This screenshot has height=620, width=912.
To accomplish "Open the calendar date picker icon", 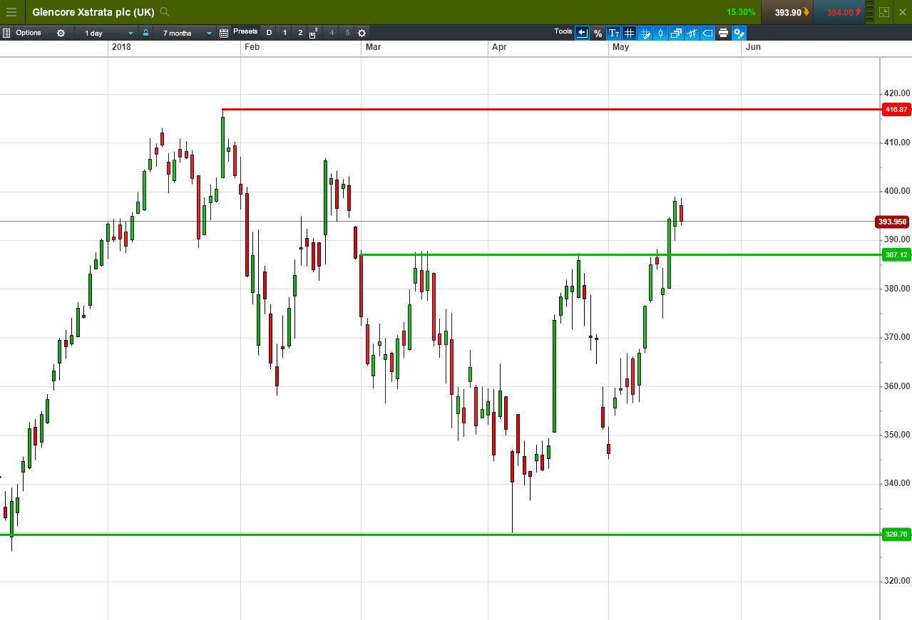I will (x=224, y=33).
